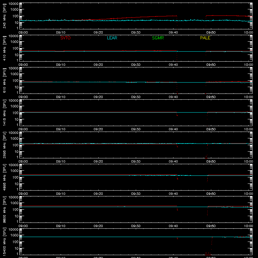Click the red SVTO legend label

[65, 38]
